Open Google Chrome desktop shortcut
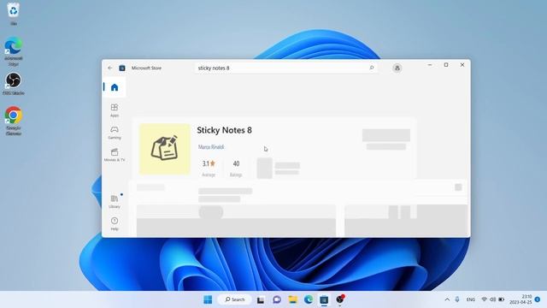 point(14,121)
